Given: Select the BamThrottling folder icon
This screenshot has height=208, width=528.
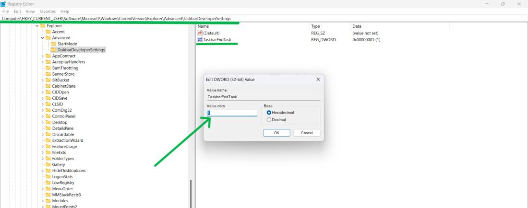Looking at the screenshot, I should coord(48,68).
